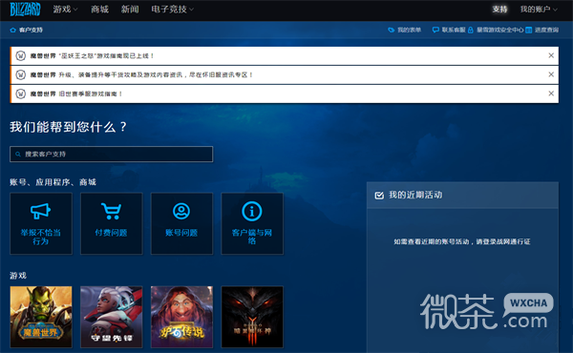Screen dimensions: 573x353
Task: Expand the 电子竞技 dropdown
Action: pos(173,10)
